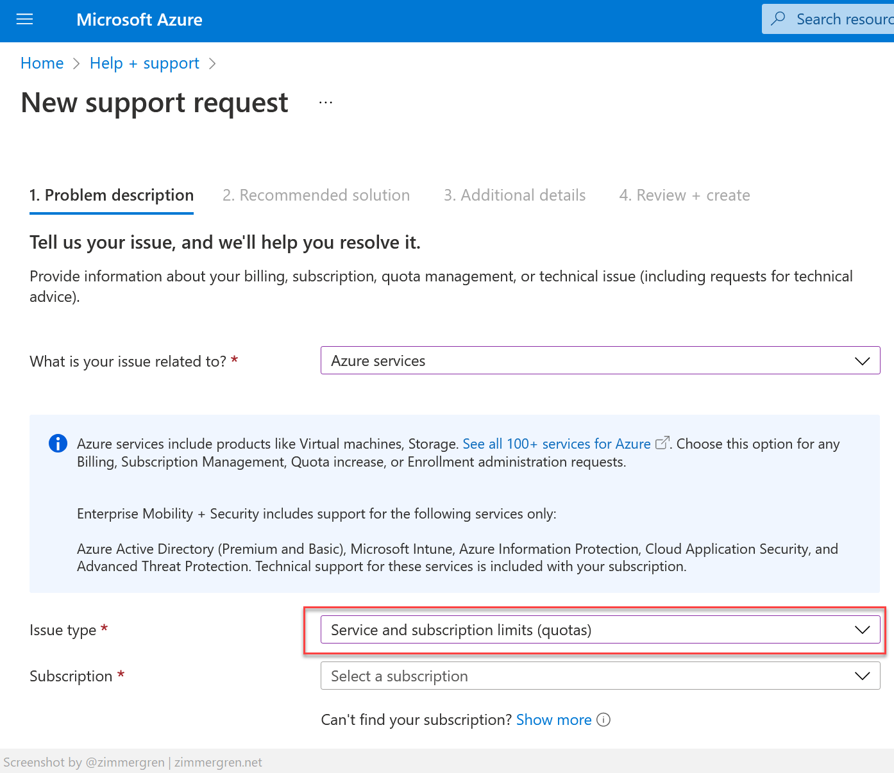
Task: Click the search magnifier icon
Action: click(x=778, y=19)
